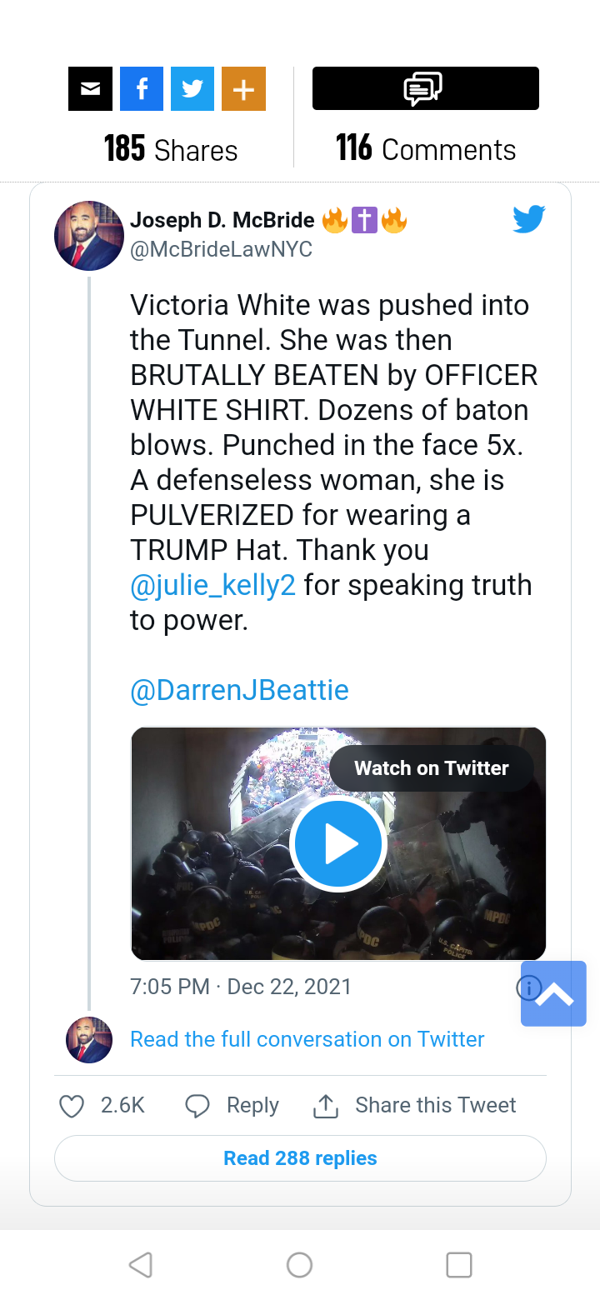600x1300 pixels.
Task: Open the tweet timestamp link
Action: tap(241, 987)
